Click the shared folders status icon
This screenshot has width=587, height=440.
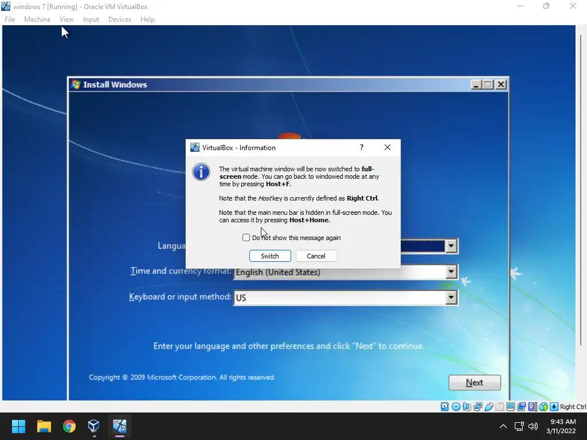(x=499, y=407)
